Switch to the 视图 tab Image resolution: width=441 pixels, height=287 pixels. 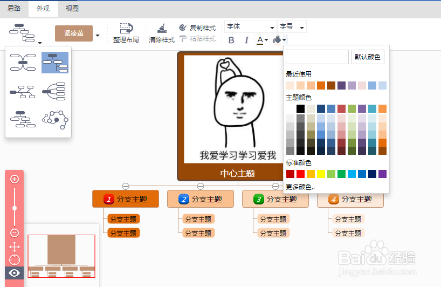point(72,9)
